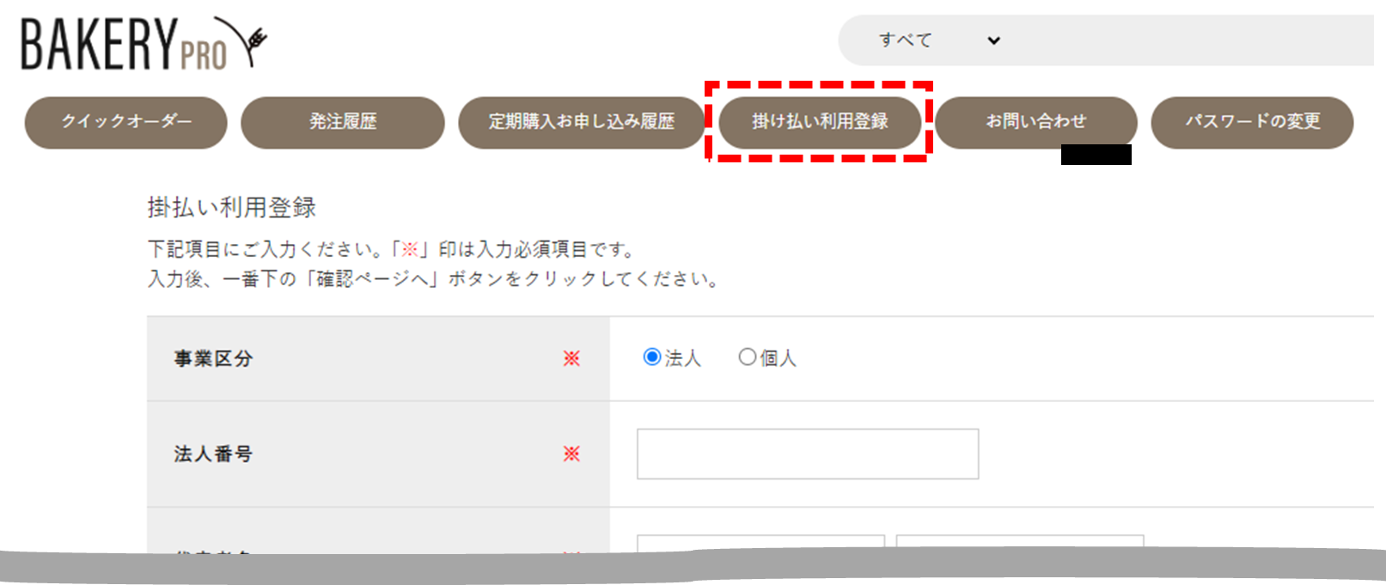The height and width of the screenshot is (585, 1386).
Task: Click the wheat whisk logo icon
Action: tap(243, 40)
